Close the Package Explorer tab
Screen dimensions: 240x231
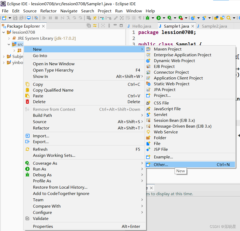click(43, 26)
